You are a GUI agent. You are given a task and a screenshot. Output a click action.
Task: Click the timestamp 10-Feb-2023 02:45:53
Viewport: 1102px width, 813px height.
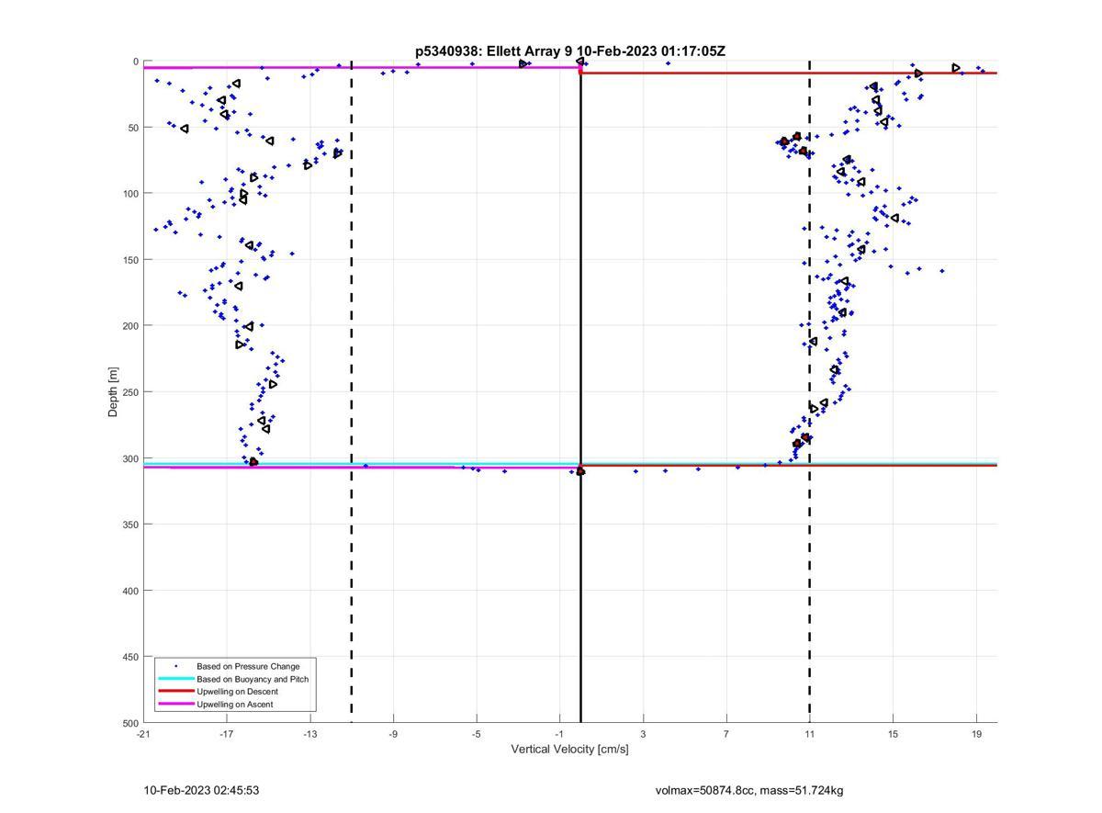click(x=201, y=790)
